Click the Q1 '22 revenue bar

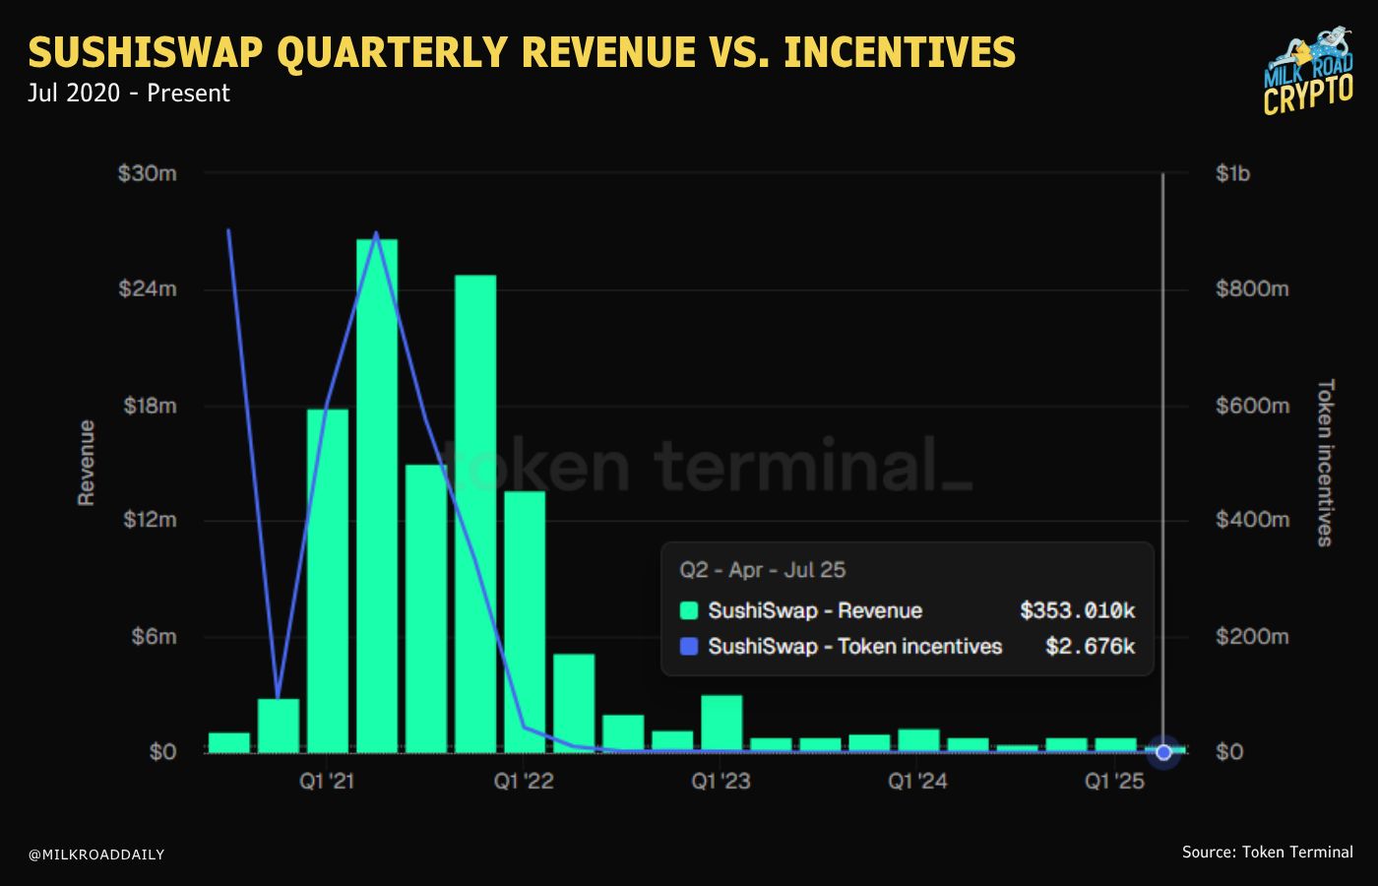pos(525,621)
